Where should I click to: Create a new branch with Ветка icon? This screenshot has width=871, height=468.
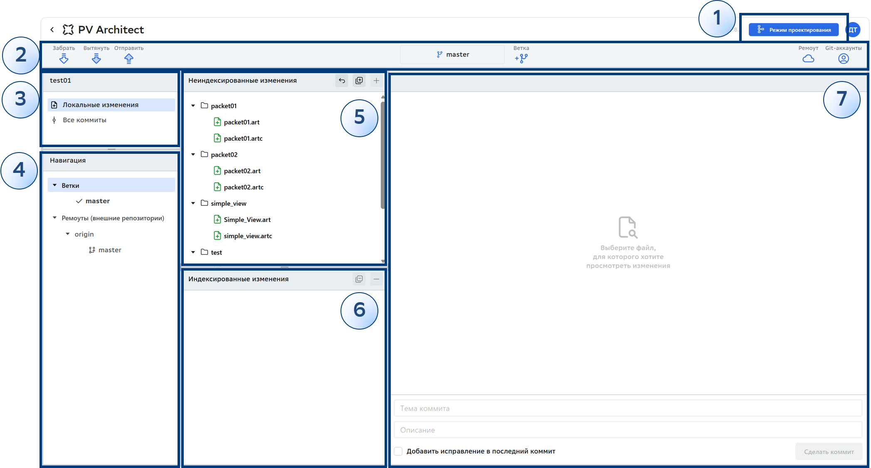click(x=521, y=59)
